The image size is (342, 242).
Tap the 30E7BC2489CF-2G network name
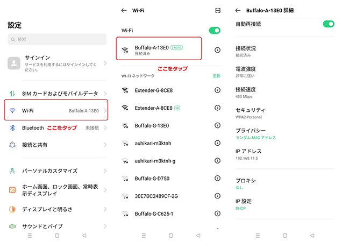pos(156,196)
